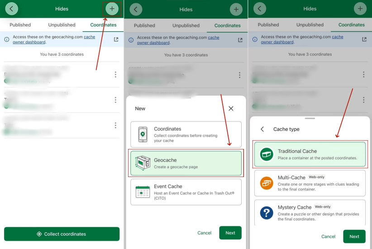Viewport: 372px width, 249px height.
Task: Tap the plus button on the right screen header
Action: click(x=360, y=9)
